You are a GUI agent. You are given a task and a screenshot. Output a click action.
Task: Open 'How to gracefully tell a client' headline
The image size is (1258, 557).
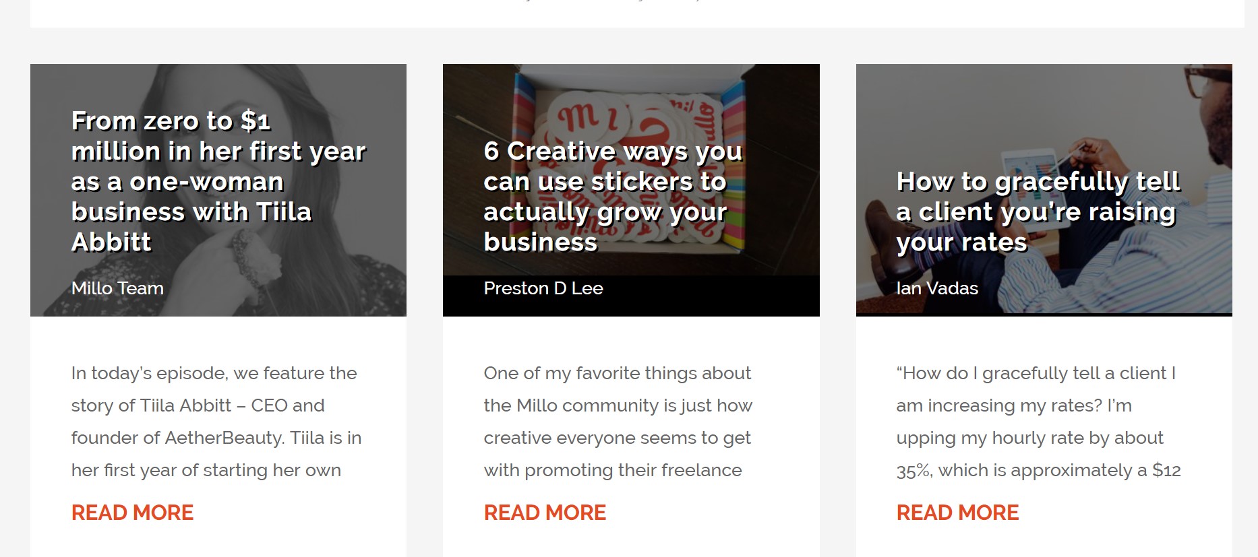tap(1038, 211)
